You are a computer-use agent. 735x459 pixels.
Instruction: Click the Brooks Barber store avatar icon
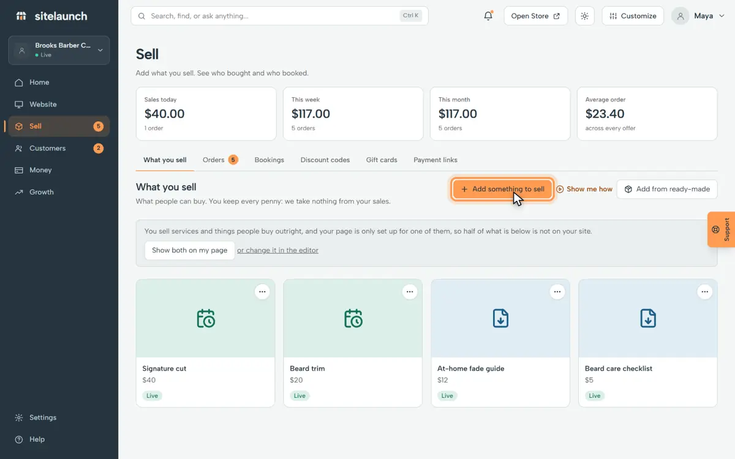[x=22, y=50]
